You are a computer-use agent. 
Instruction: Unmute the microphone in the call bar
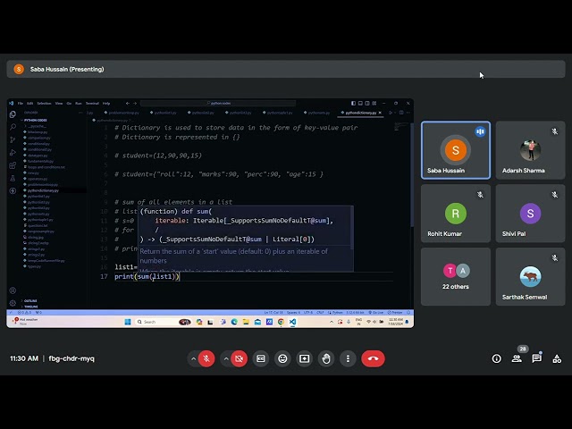206,358
